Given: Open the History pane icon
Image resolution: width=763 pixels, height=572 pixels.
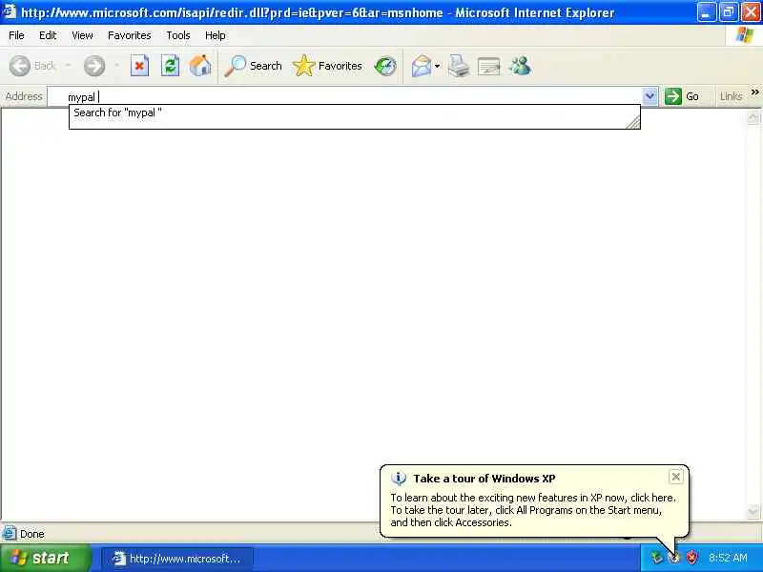Looking at the screenshot, I should point(385,66).
